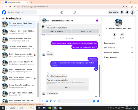Viewport: 138px width, 110px height.
Task: Click 'Im off that day so any time' message
Action: click(57, 76)
